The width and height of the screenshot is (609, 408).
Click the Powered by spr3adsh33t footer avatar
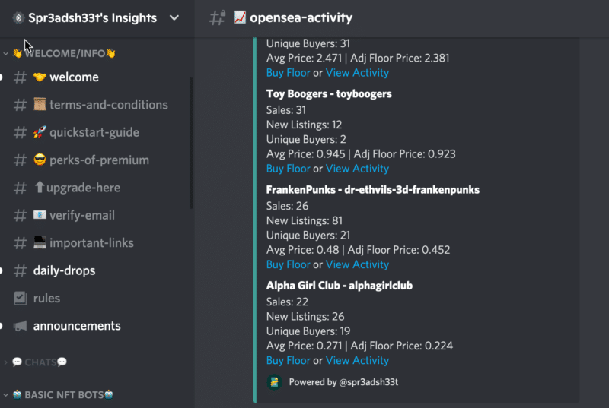point(274,382)
